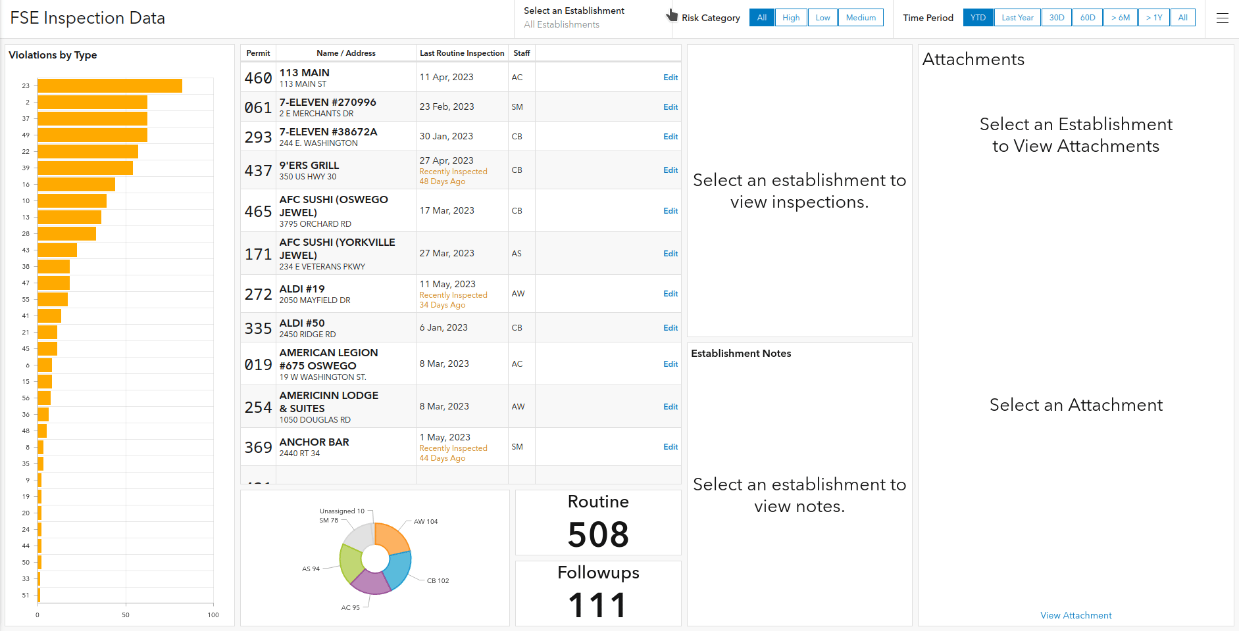Viewport: 1239px width, 631px height.
Task: Click the Routine 508 indicator card
Action: [x=597, y=523]
